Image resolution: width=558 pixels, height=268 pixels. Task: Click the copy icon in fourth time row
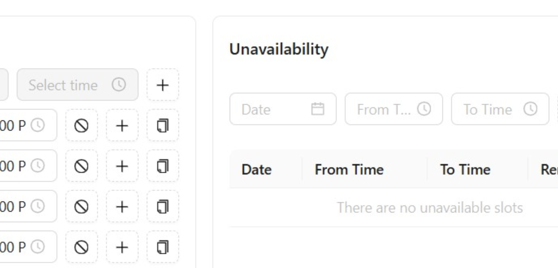pos(163,247)
